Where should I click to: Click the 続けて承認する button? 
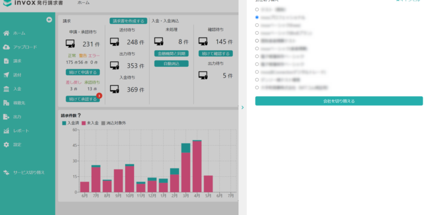pyautogui.click(x=83, y=99)
